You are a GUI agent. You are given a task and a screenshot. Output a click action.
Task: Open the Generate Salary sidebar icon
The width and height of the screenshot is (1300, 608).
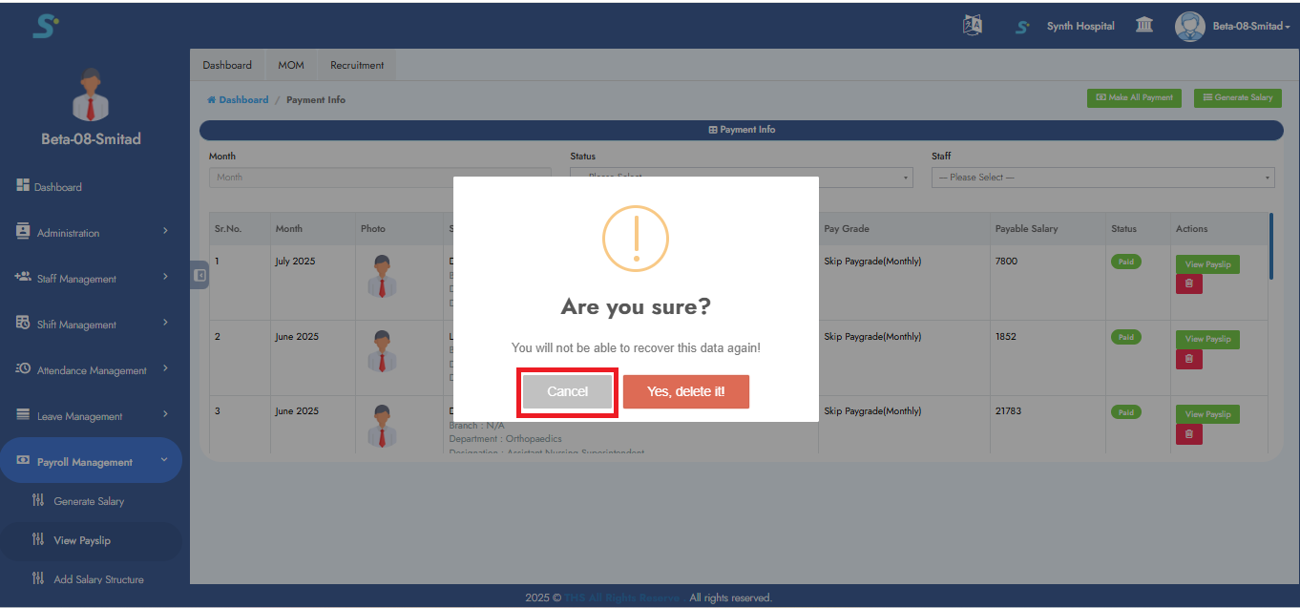(x=38, y=500)
